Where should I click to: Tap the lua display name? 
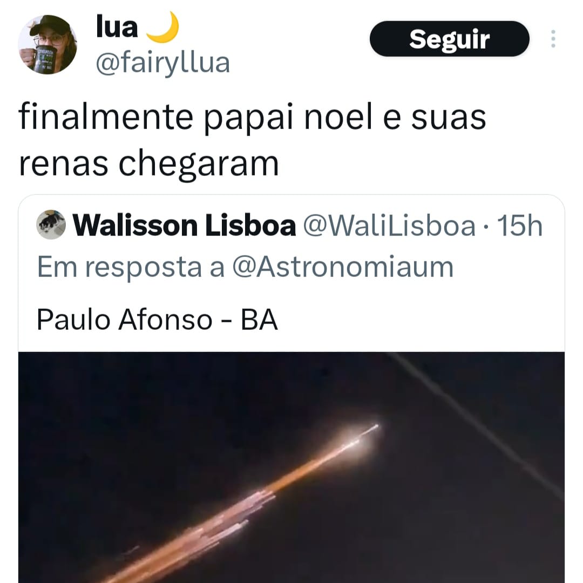117,28
